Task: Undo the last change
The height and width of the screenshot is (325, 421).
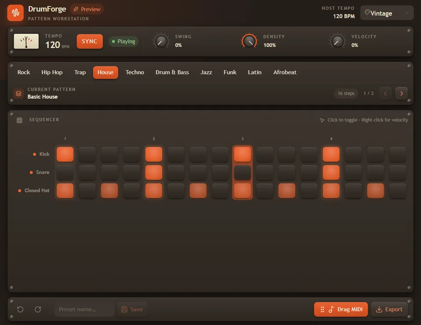Action: [x=21, y=309]
